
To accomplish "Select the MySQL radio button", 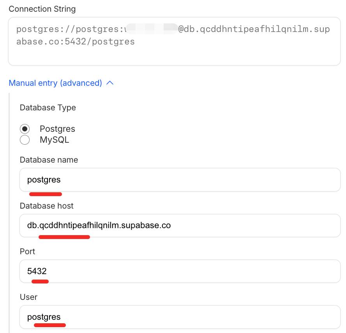I will tap(25, 140).
